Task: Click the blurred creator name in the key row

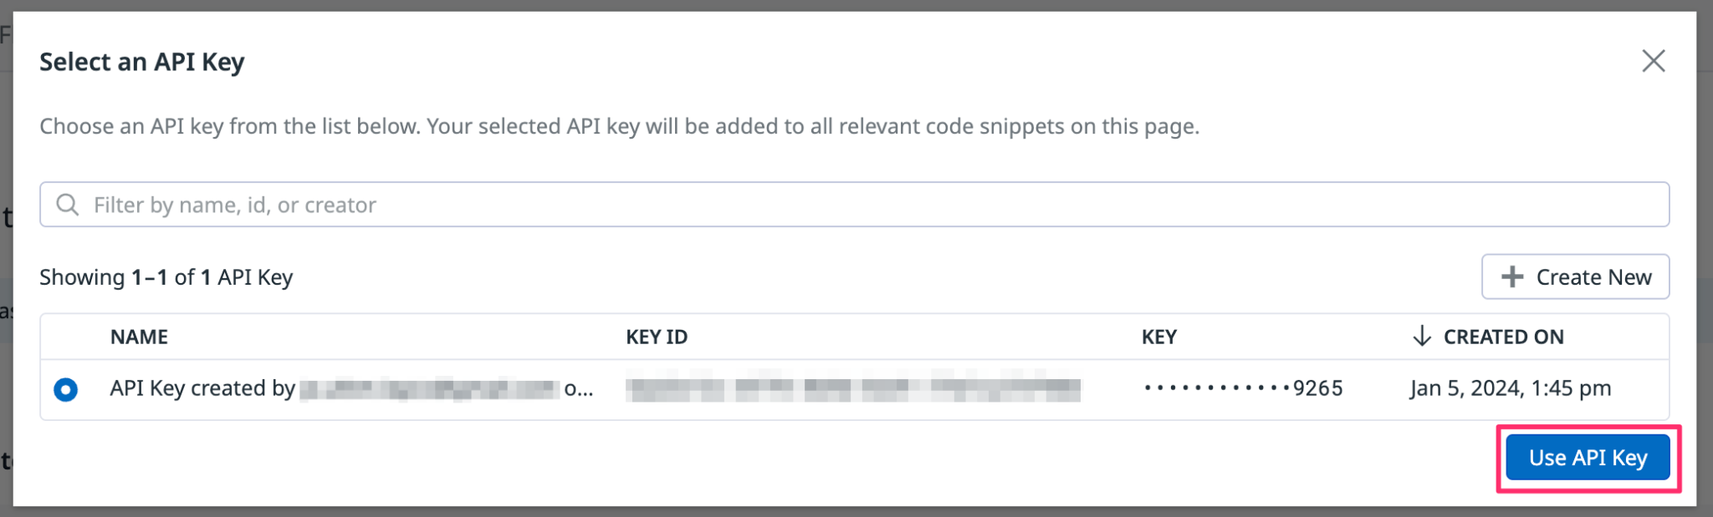Action: pyautogui.click(x=429, y=389)
